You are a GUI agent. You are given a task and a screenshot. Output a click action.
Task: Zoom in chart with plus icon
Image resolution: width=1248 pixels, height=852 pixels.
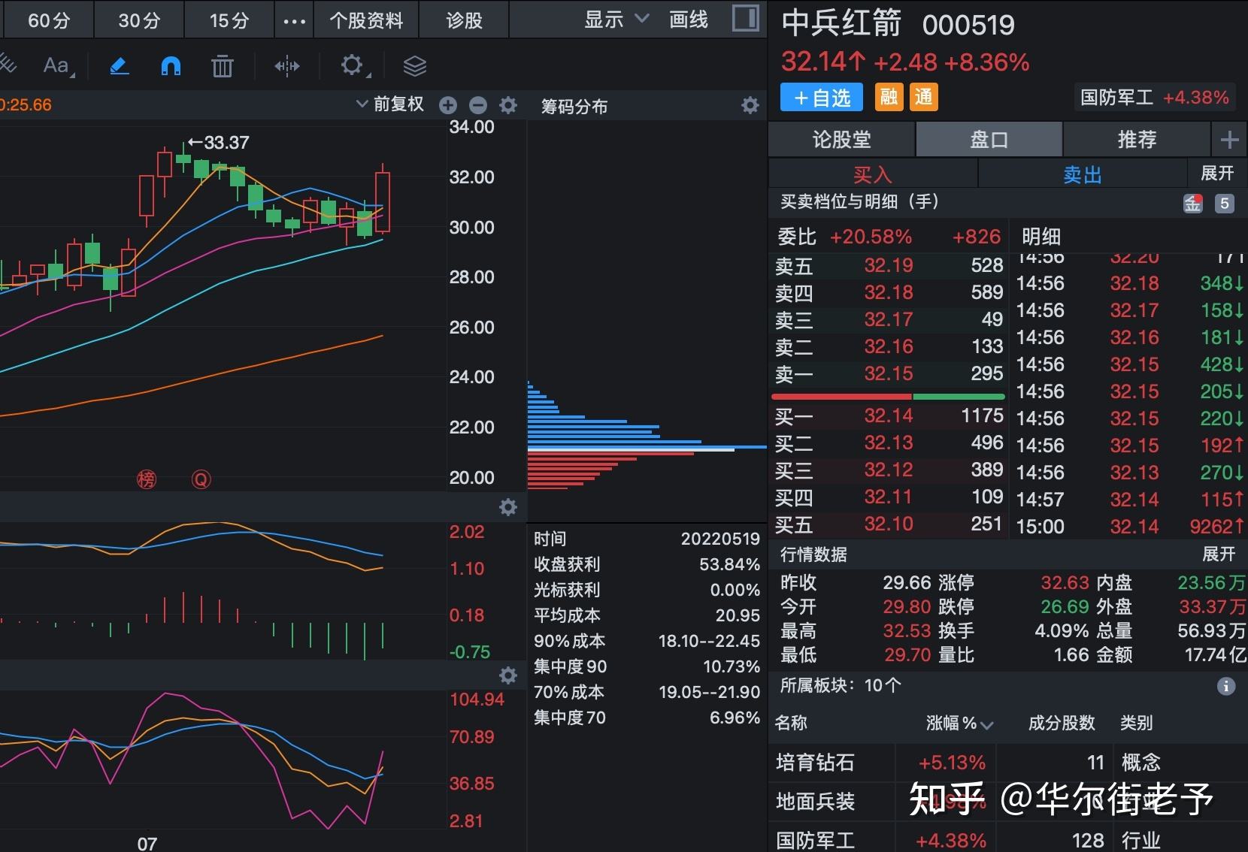(448, 105)
